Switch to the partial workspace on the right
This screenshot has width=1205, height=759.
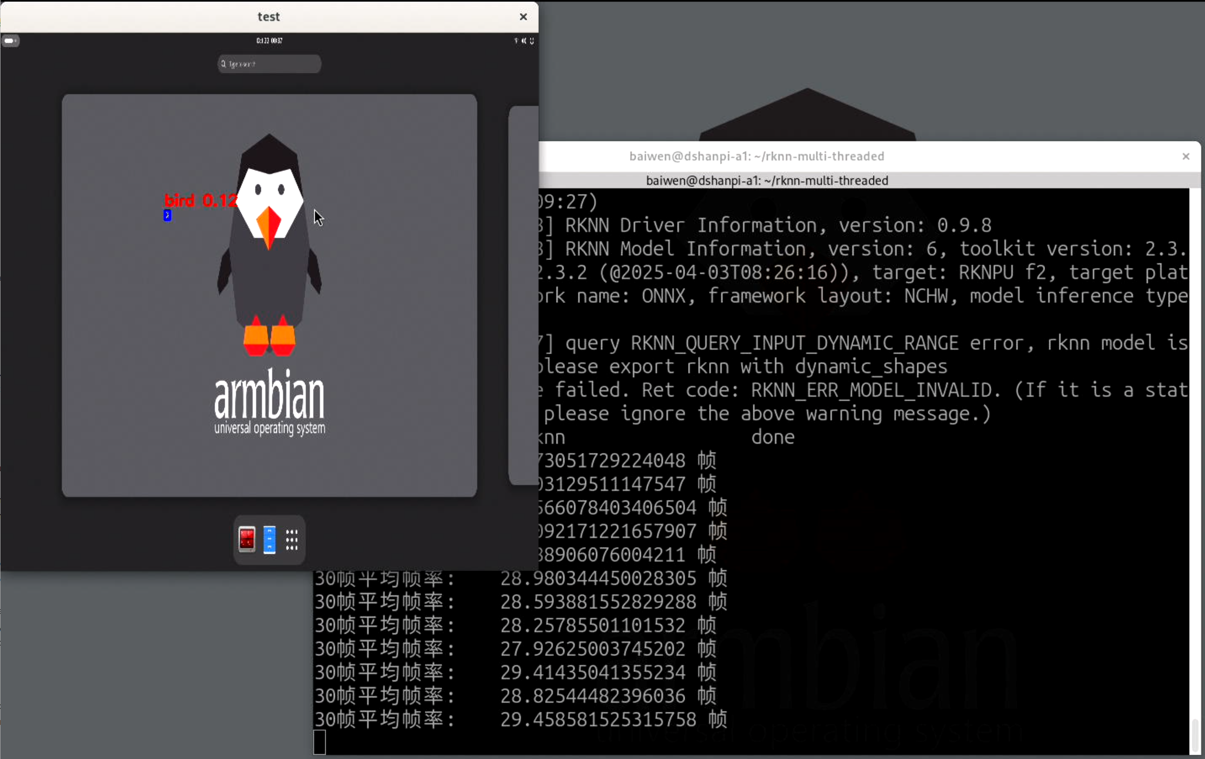click(x=523, y=295)
